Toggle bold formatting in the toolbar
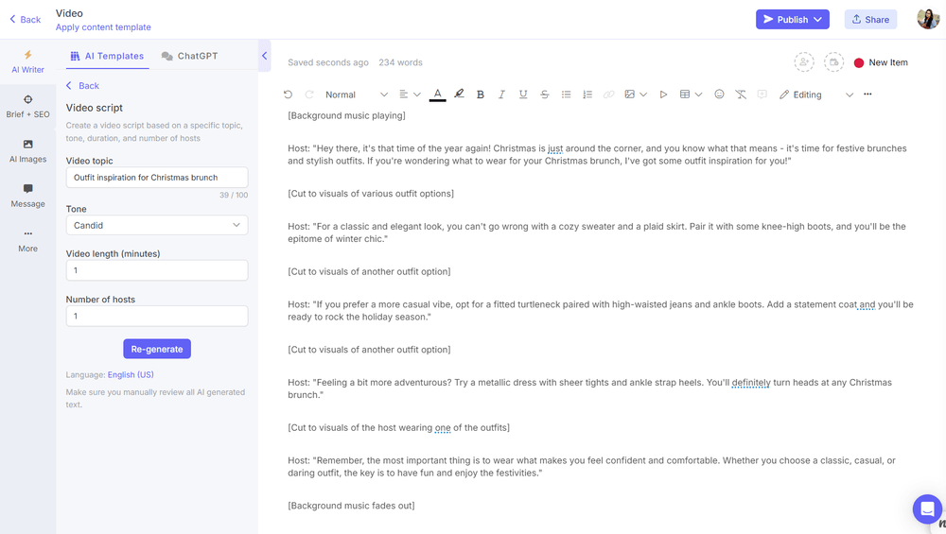The image size is (946, 534). coord(481,95)
